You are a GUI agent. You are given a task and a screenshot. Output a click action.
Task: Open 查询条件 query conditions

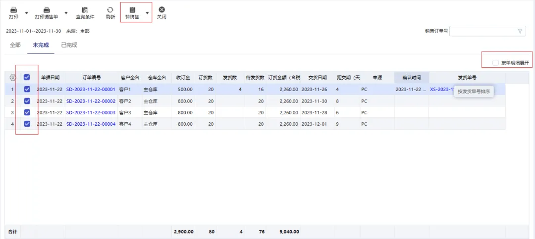click(85, 10)
